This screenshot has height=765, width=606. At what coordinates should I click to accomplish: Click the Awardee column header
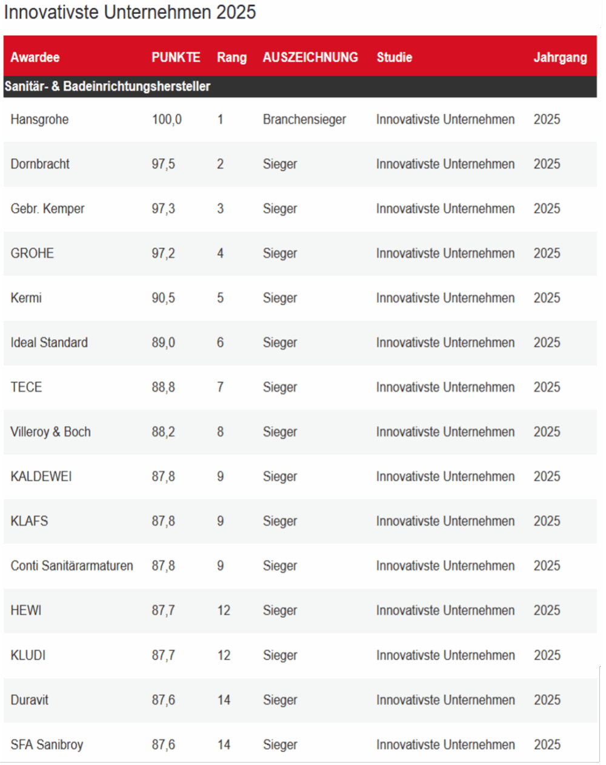(35, 58)
